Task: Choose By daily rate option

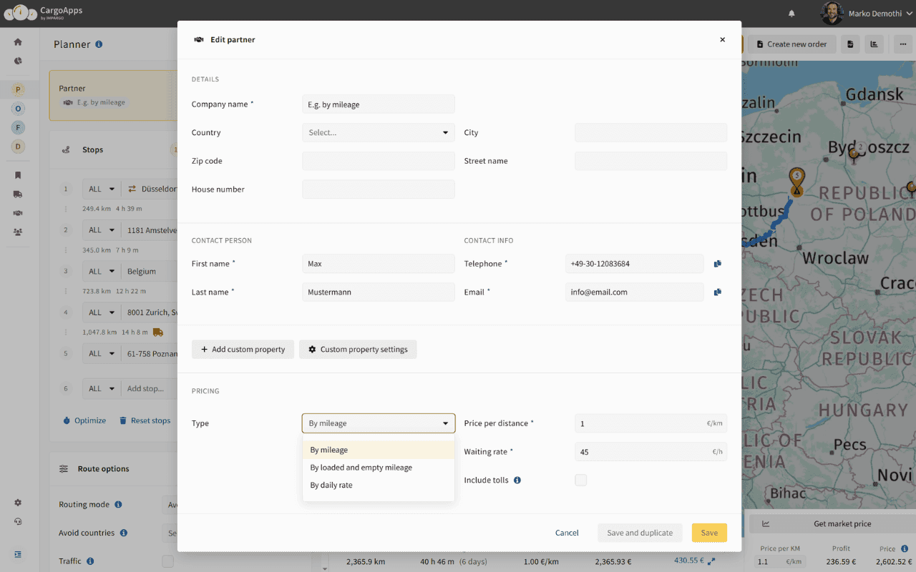Action: click(x=331, y=485)
